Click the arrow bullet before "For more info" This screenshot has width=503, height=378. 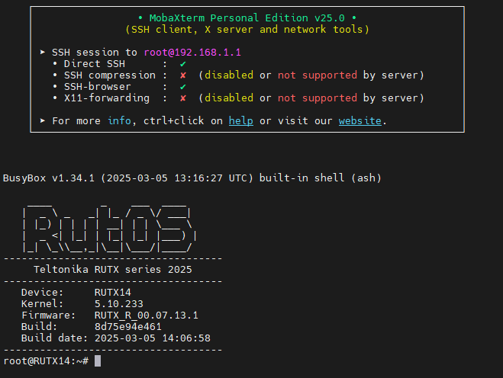coord(43,121)
